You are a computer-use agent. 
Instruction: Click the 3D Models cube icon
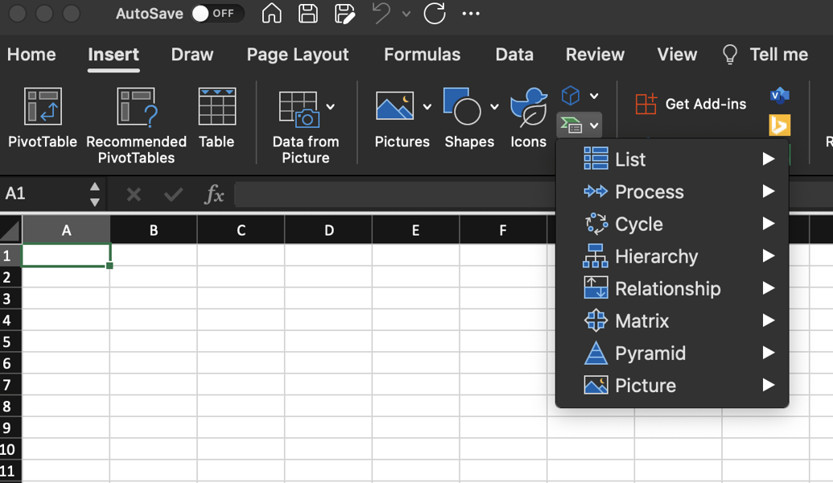pyautogui.click(x=571, y=96)
